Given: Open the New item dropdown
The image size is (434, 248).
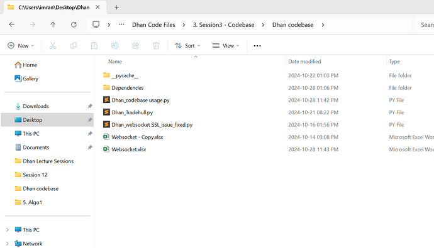Looking at the screenshot, I should 21,46.
